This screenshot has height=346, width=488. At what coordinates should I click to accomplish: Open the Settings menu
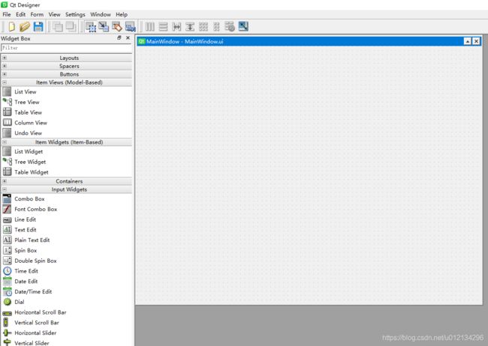point(75,14)
